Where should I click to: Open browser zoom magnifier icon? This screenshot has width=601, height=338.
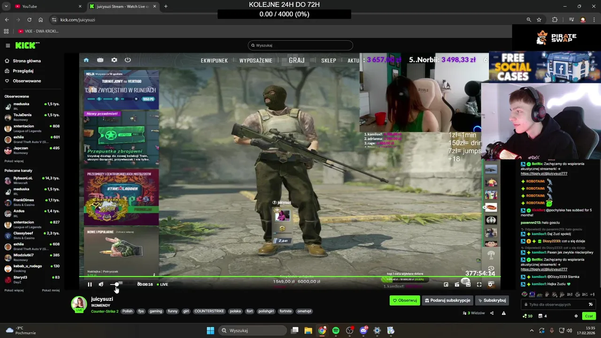pyautogui.click(x=529, y=20)
